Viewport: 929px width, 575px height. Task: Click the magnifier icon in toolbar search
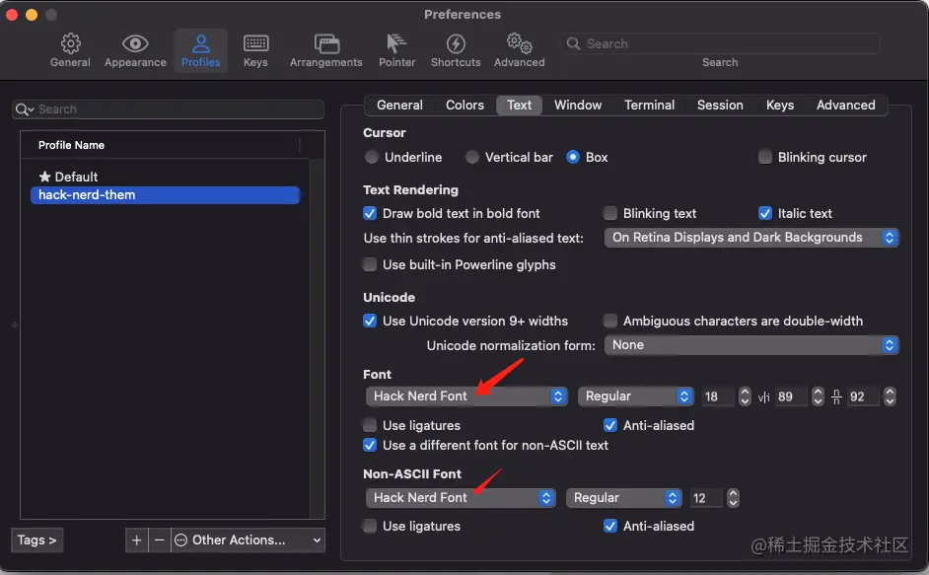[573, 43]
